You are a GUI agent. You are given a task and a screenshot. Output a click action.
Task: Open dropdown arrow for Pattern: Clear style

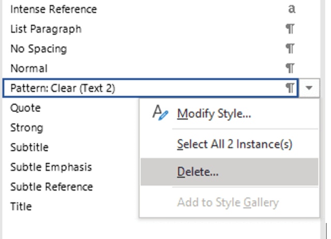[309, 88]
